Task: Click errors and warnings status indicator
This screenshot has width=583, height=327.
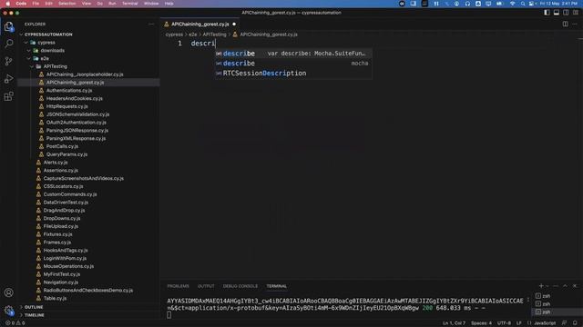Action: click(15, 323)
